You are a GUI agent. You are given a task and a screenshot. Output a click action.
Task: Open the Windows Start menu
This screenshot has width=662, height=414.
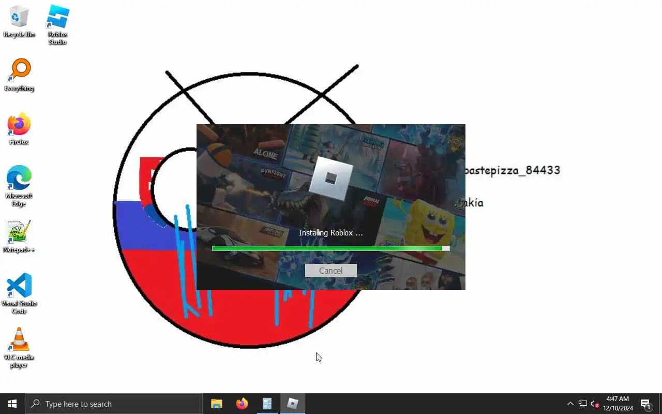tap(12, 404)
